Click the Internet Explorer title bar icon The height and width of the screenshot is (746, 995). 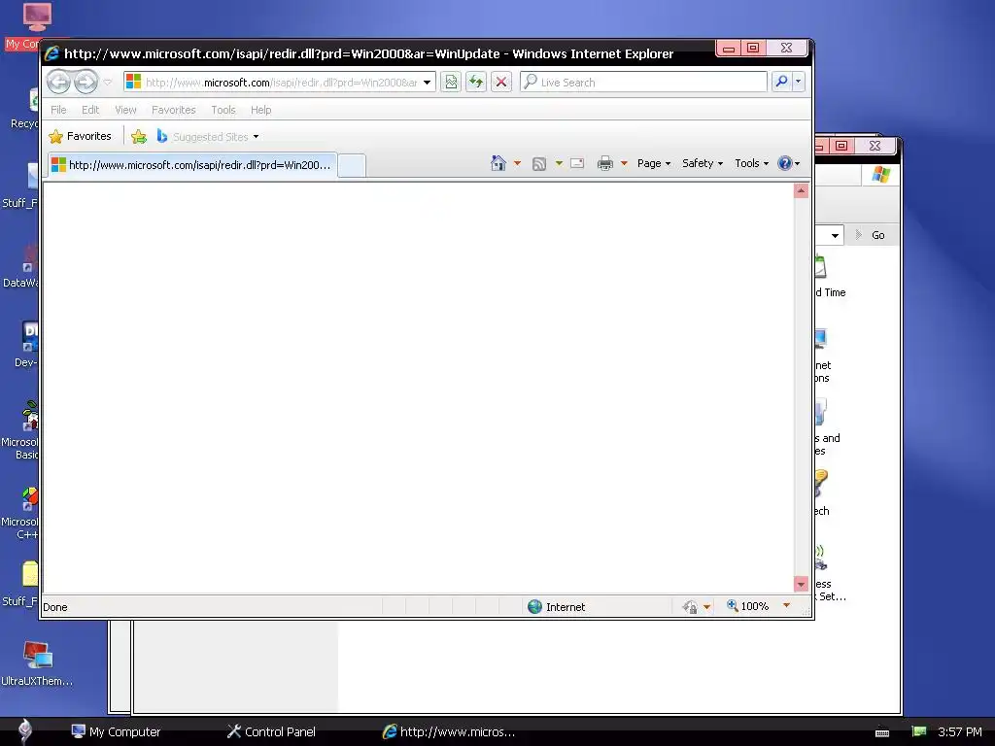[x=52, y=54]
